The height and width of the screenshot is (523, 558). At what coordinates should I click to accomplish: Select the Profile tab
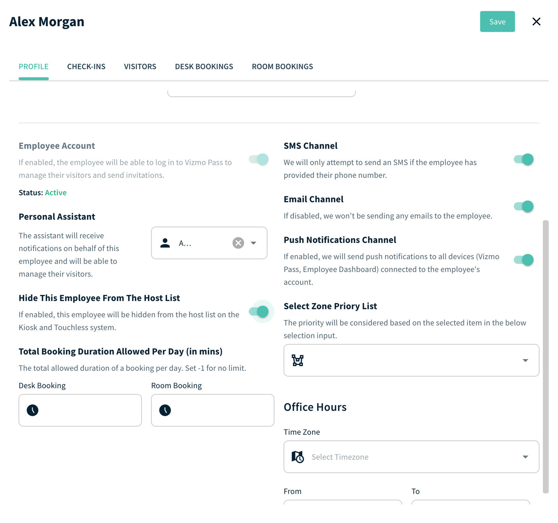pos(33,67)
